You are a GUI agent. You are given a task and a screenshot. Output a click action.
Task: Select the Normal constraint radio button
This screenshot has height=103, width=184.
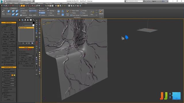pos(9,29)
